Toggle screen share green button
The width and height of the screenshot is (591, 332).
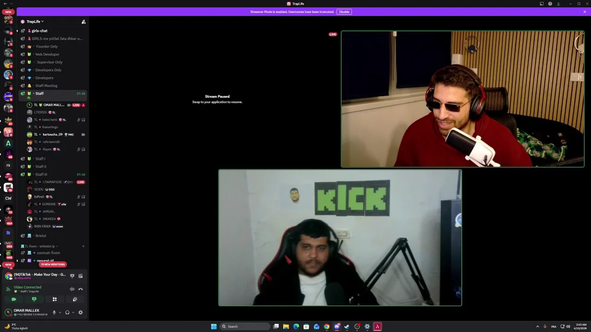(34, 299)
